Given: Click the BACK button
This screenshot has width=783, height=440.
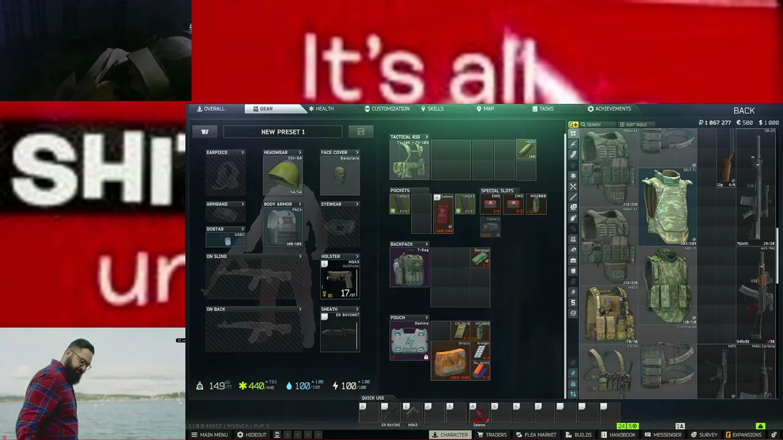Looking at the screenshot, I should coord(744,111).
